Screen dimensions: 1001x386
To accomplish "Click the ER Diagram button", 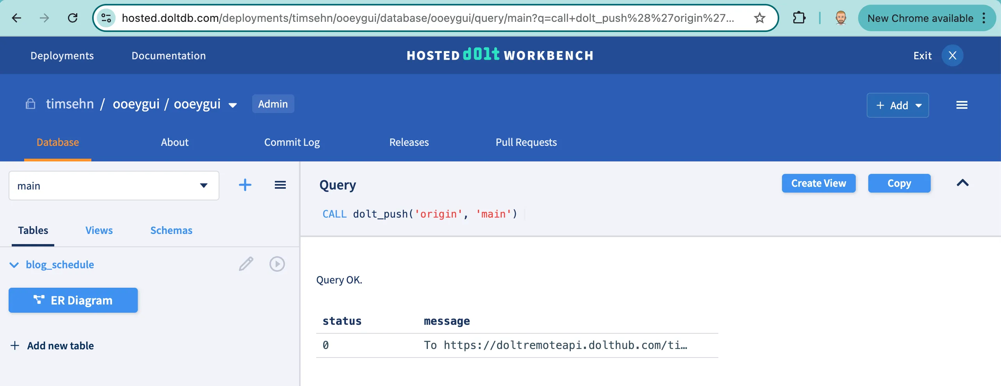I will coord(73,300).
